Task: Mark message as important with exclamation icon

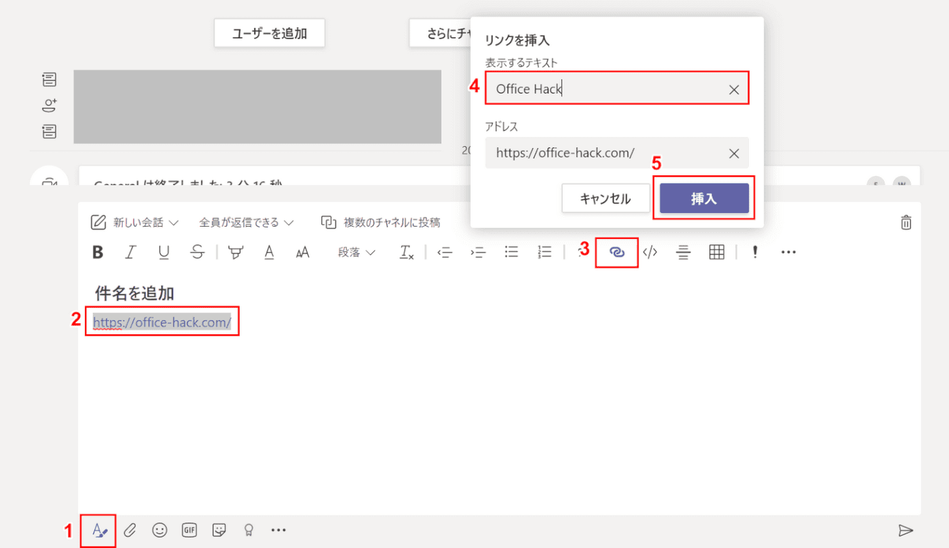Action: 755,252
